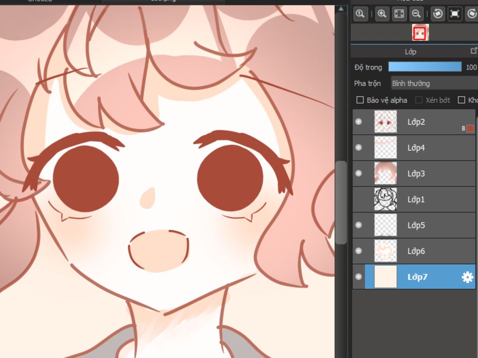
Task: Show the hidden Lớp1 sketch layer
Action: coord(358,199)
